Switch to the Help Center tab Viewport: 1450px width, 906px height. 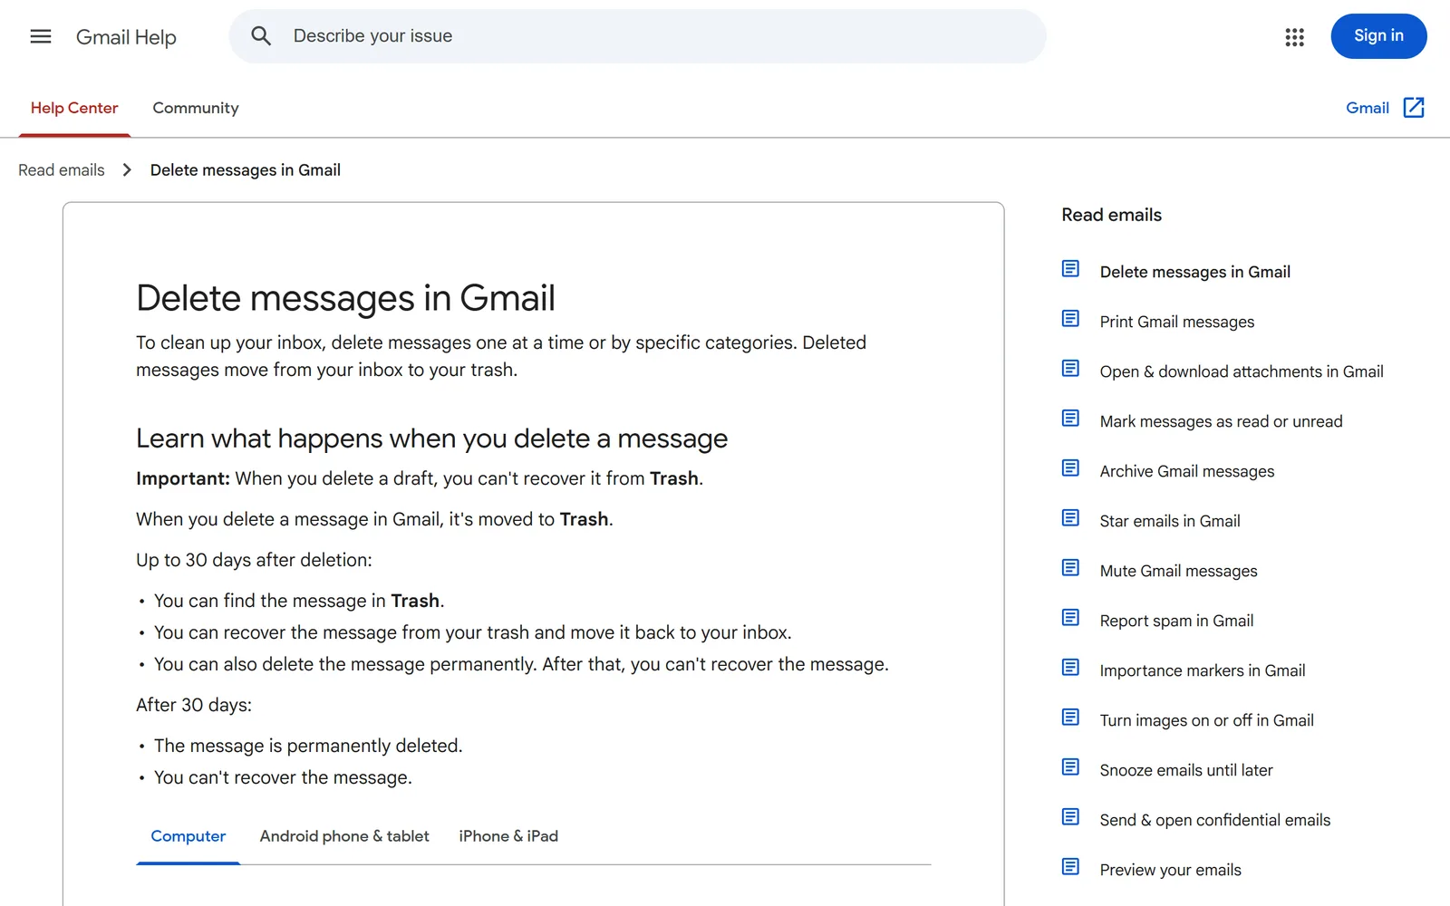[x=74, y=108]
